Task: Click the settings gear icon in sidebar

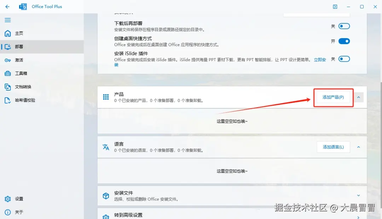Action: pyautogui.click(x=8, y=199)
